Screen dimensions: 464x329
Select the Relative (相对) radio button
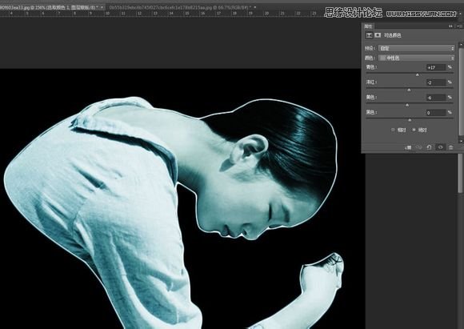[393, 130]
